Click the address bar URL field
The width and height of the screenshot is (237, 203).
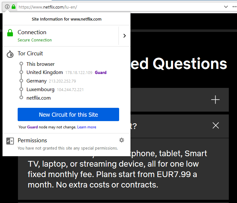(x=119, y=7)
